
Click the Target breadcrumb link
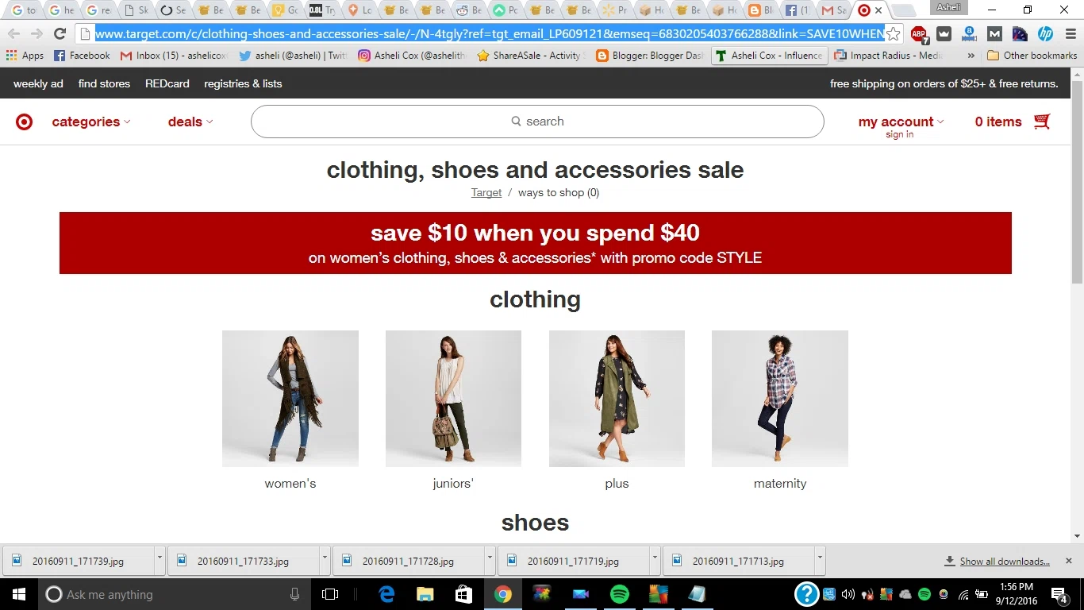point(486,192)
